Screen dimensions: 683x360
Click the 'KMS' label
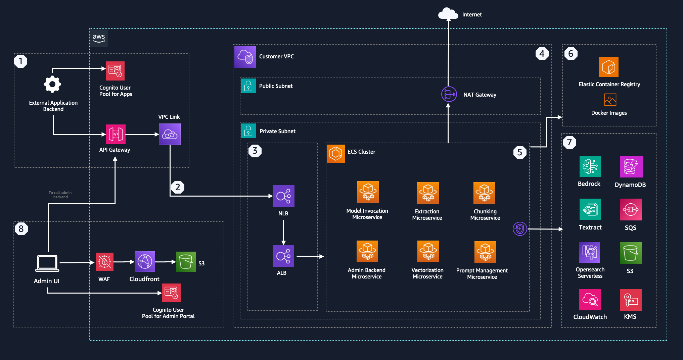[x=630, y=316]
